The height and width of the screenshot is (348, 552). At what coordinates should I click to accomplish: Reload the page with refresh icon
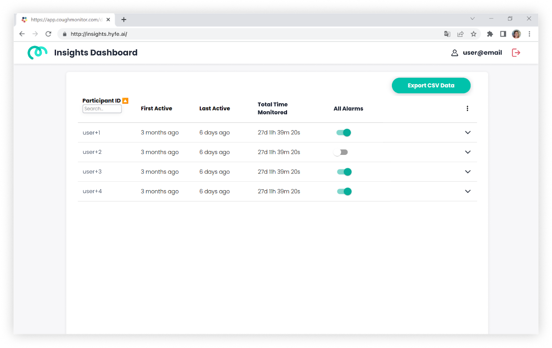[48, 34]
